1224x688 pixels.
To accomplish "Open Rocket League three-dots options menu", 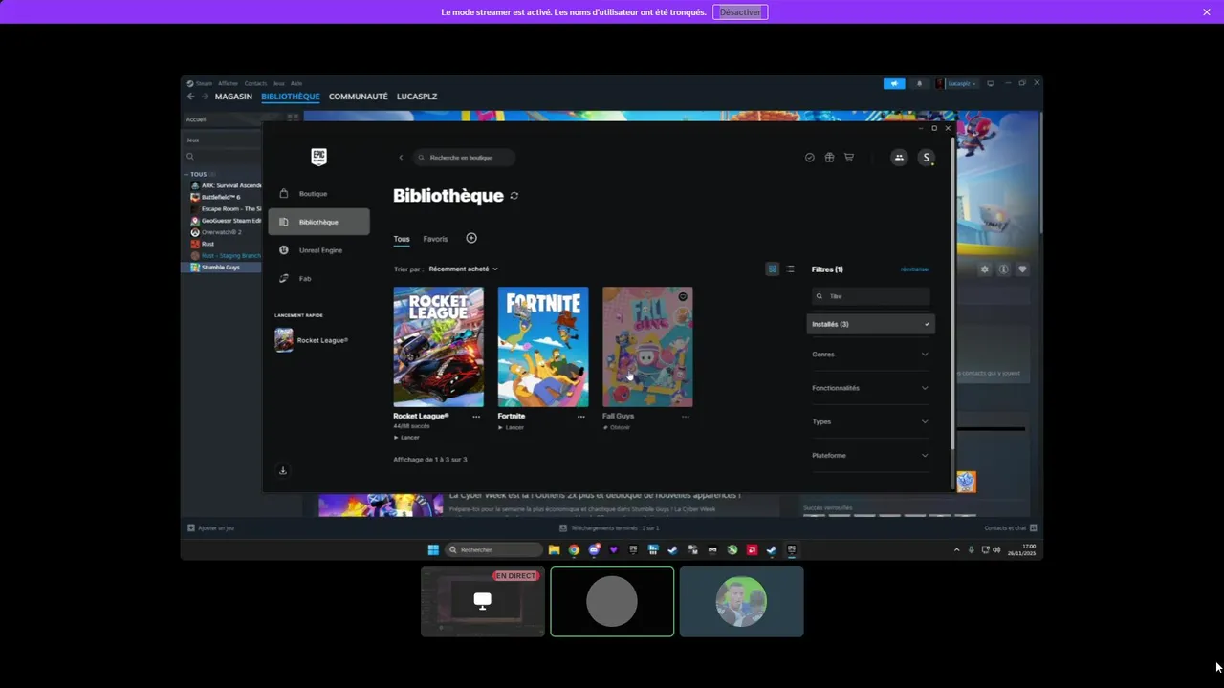I will pyautogui.click(x=476, y=417).
